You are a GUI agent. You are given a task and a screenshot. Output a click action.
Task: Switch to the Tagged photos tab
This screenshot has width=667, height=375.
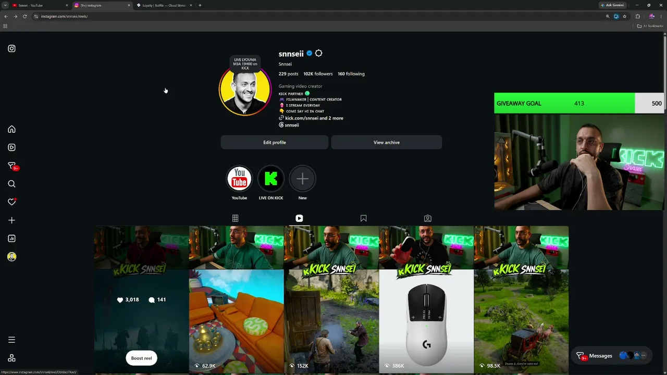[x=428, y=218]
